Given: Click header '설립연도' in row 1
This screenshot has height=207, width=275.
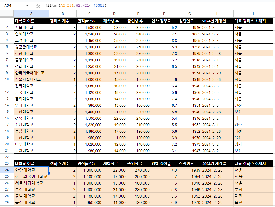Looking at the screenshot, I should (x=189, y=21).
